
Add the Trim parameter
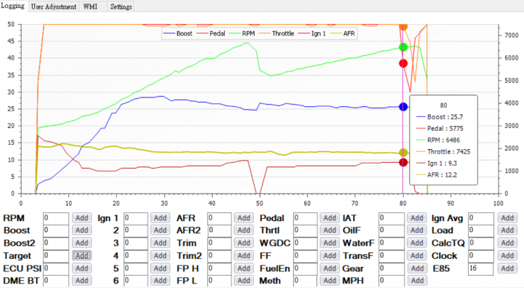pos(244,243)
